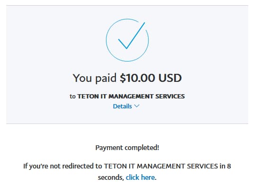Click the "Payment completed!" message
This screenshot has width=255, height=186.
click(x=127, y=148)
